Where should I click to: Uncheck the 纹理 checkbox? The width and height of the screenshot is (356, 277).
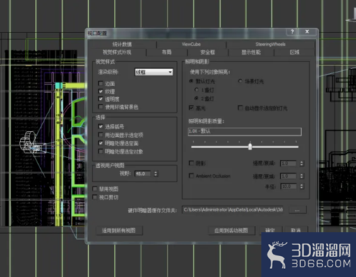pyautogui.click(x=101, y=91)
